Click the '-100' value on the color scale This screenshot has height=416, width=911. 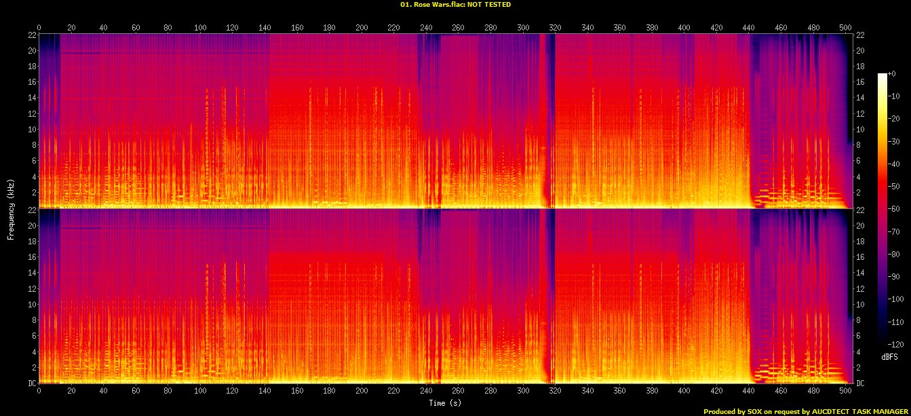(x=895, y=299)
